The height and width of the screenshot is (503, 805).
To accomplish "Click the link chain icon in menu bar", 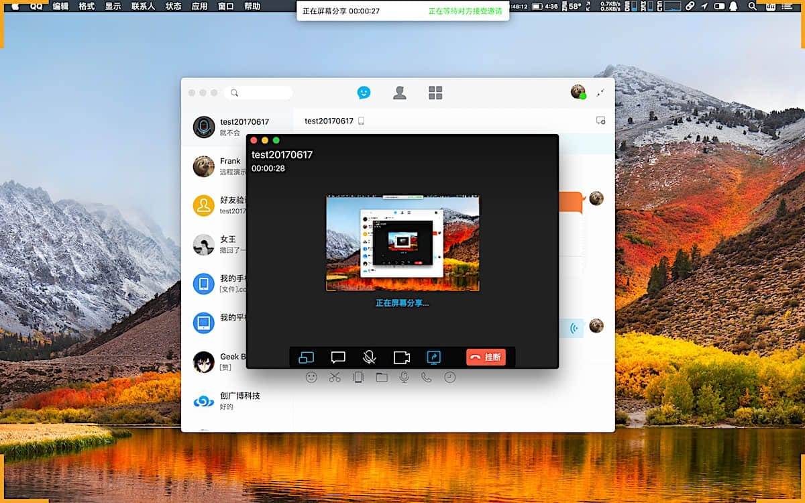I will [x=690, y=6].
